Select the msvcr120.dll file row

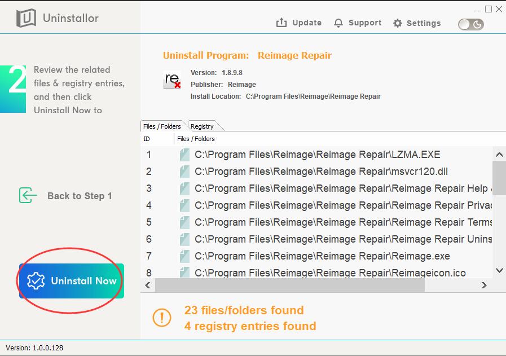[316, 172]
